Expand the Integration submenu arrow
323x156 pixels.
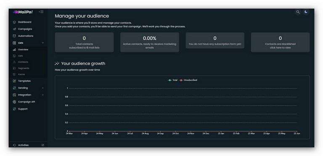click(43, 95)
